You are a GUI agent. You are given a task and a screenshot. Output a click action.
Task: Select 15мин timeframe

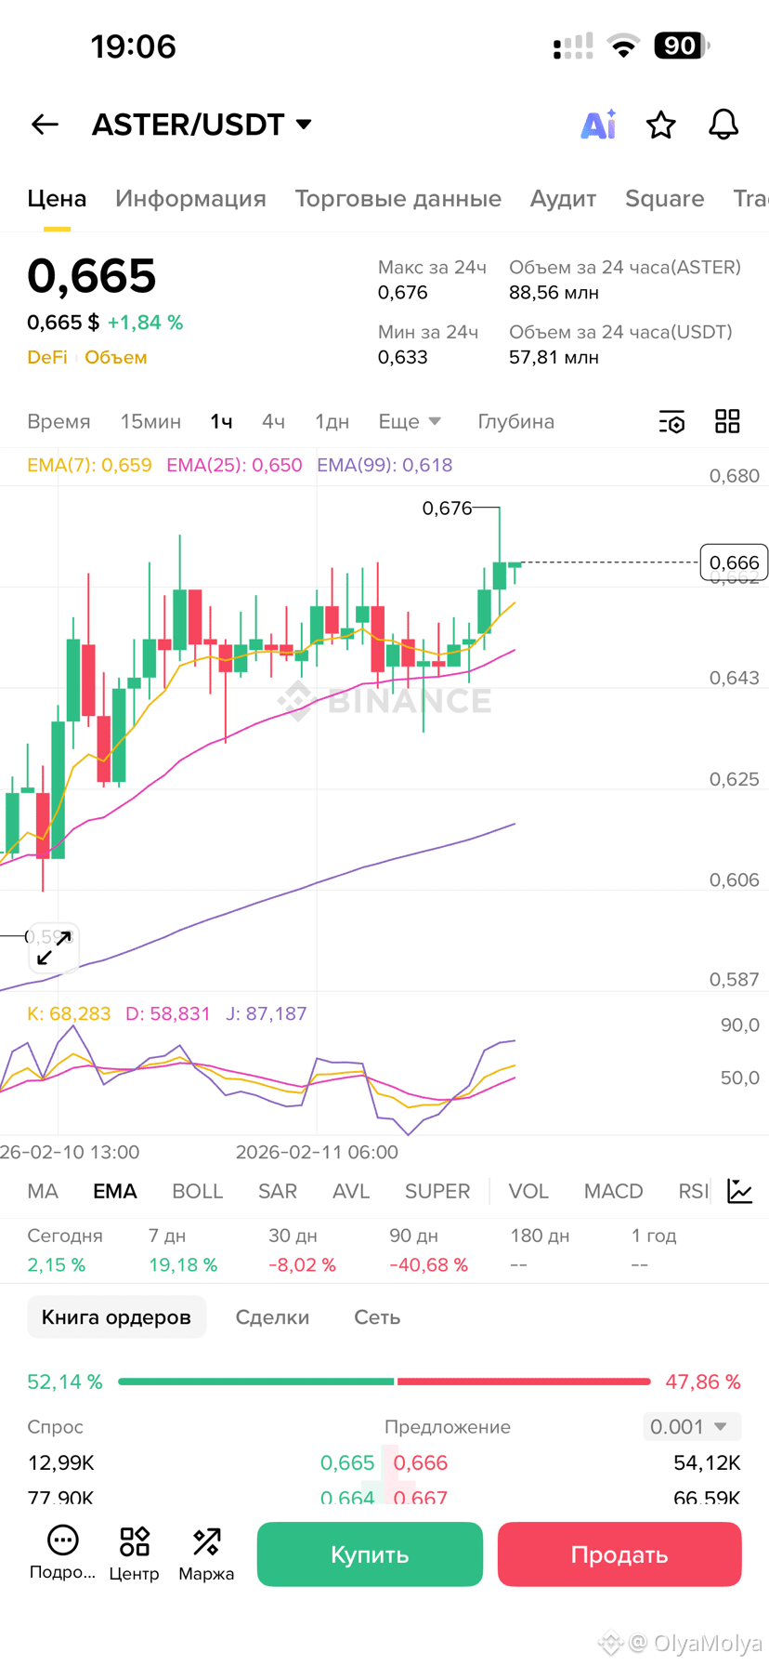point(150,421)
